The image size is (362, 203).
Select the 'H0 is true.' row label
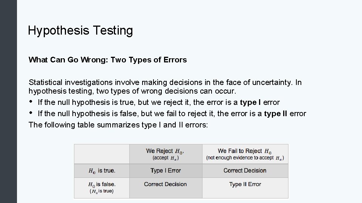(x=102, y=171)
